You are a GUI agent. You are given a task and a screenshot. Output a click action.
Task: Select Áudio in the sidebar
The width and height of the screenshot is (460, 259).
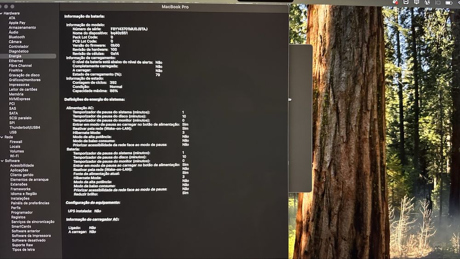pos(13,32)
